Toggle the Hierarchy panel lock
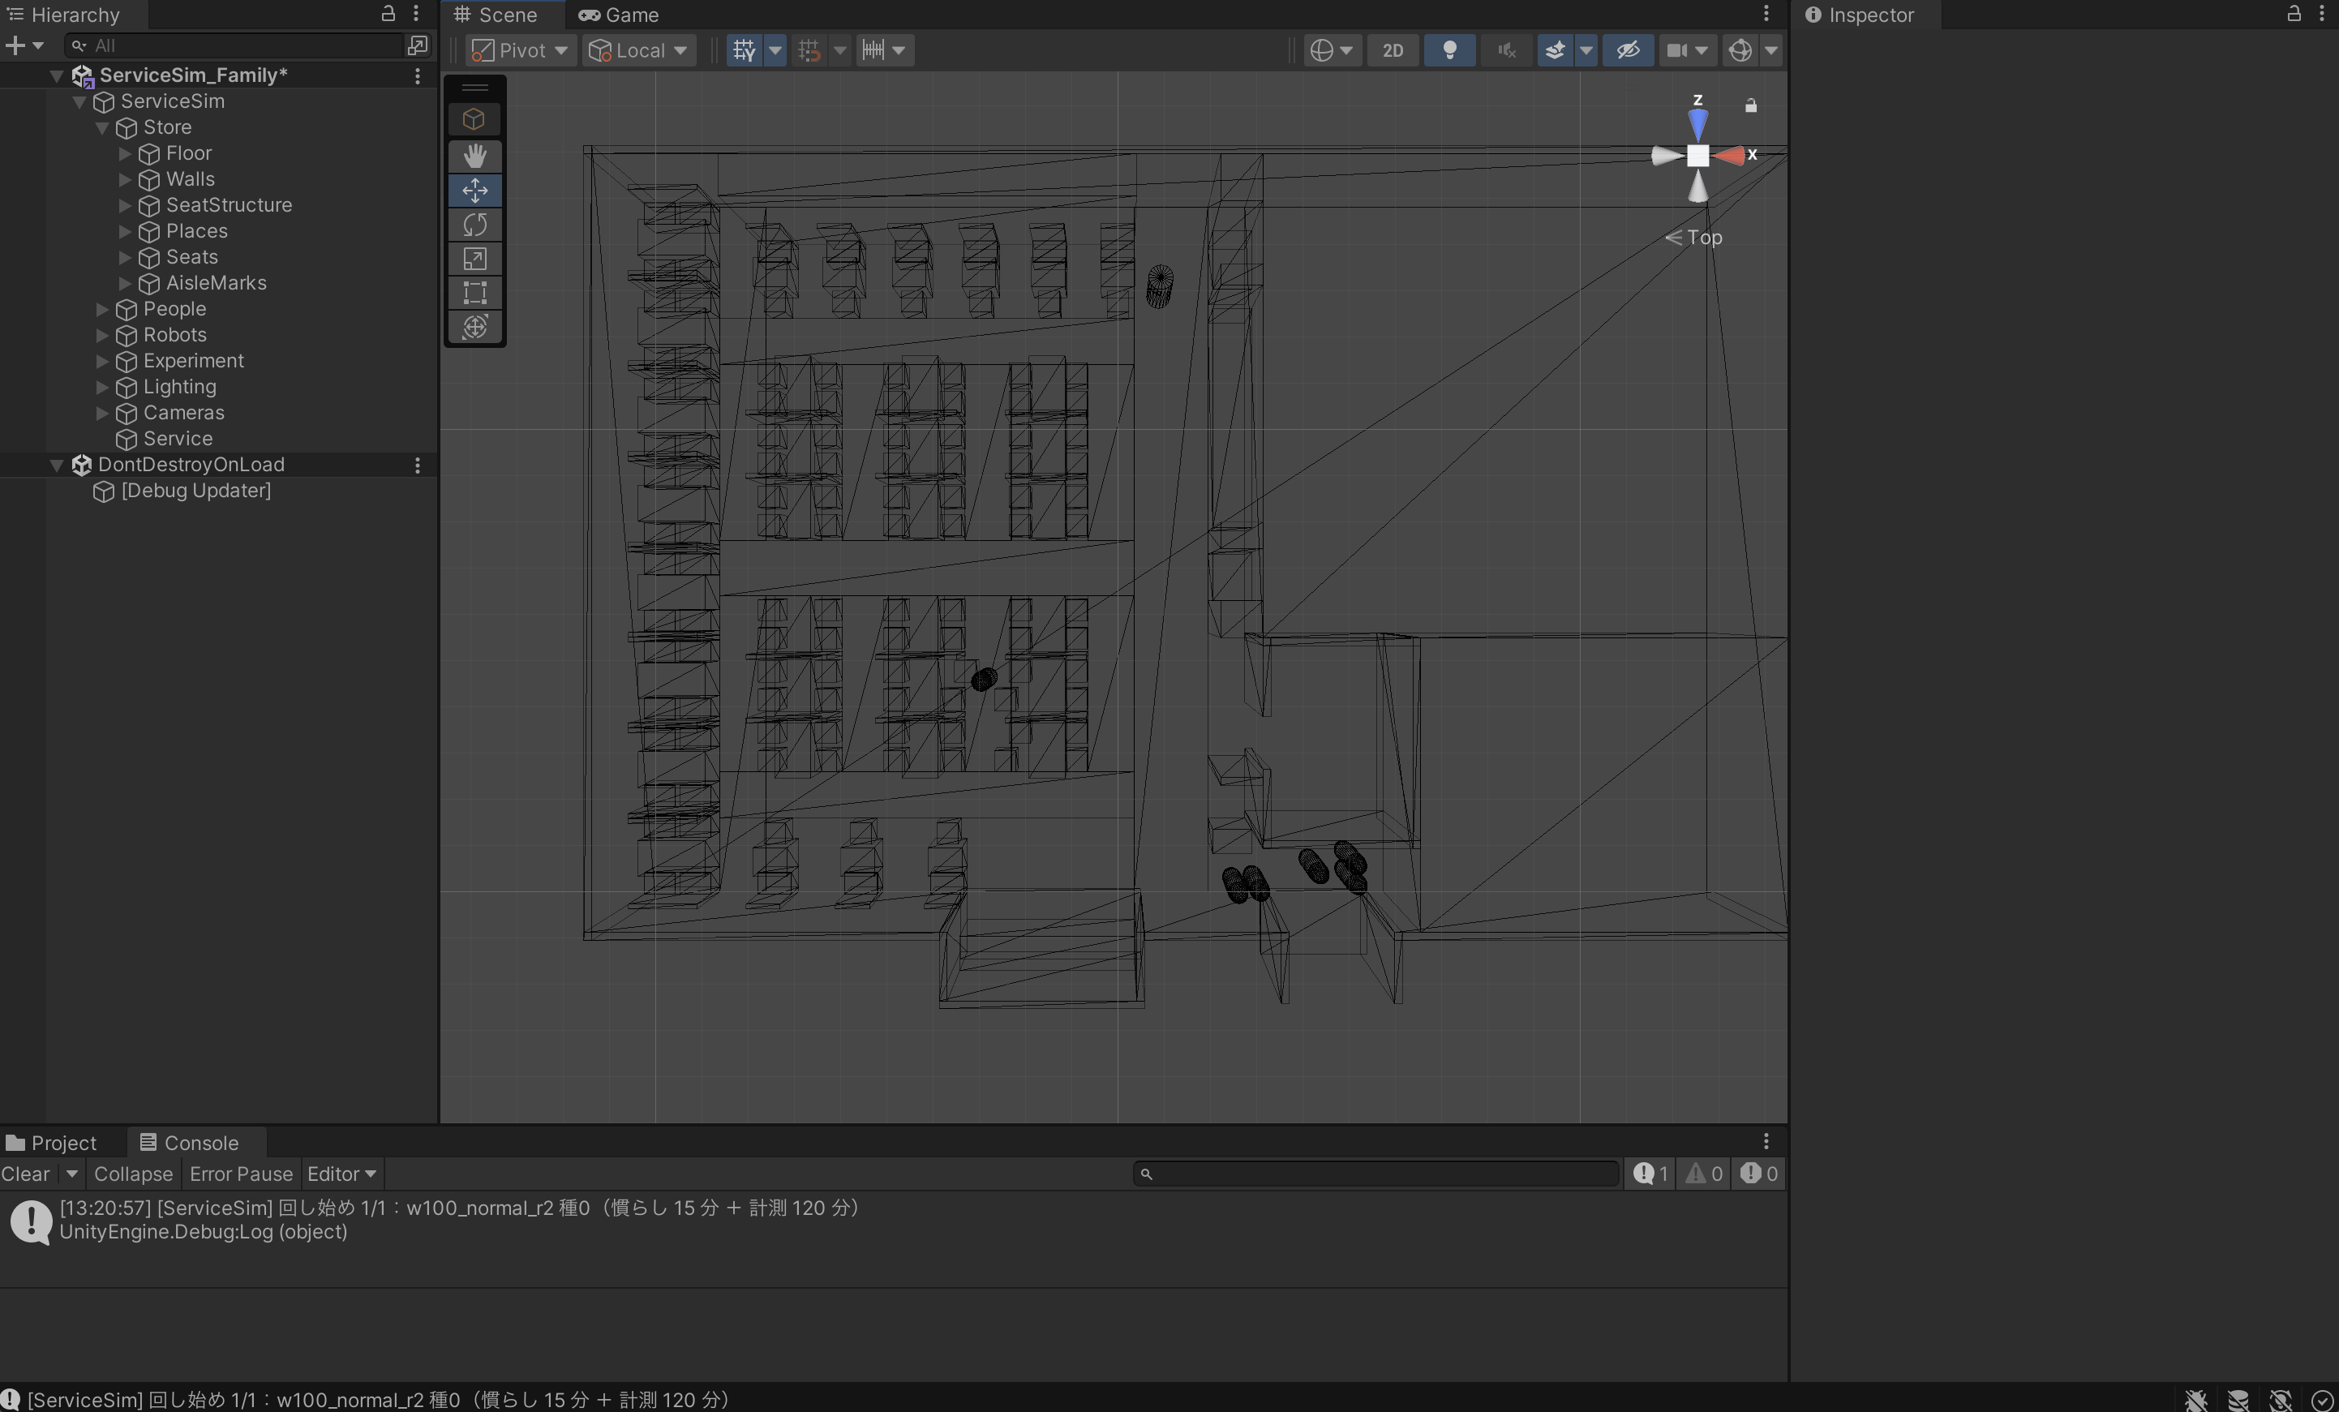 pyautogui.click(x=388, y=13)
